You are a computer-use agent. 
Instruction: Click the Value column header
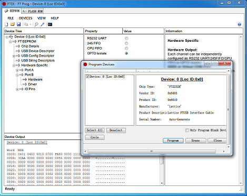[143, 31]
